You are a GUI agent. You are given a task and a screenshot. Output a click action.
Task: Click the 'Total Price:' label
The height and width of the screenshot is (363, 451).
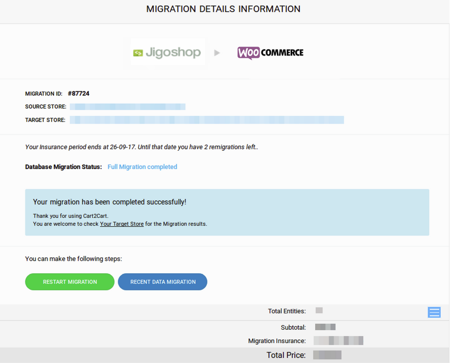pyautogui.click(x=286, y=355)
